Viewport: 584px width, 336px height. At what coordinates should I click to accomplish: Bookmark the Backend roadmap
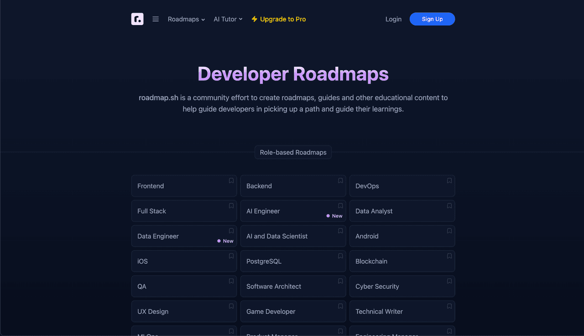340,181
